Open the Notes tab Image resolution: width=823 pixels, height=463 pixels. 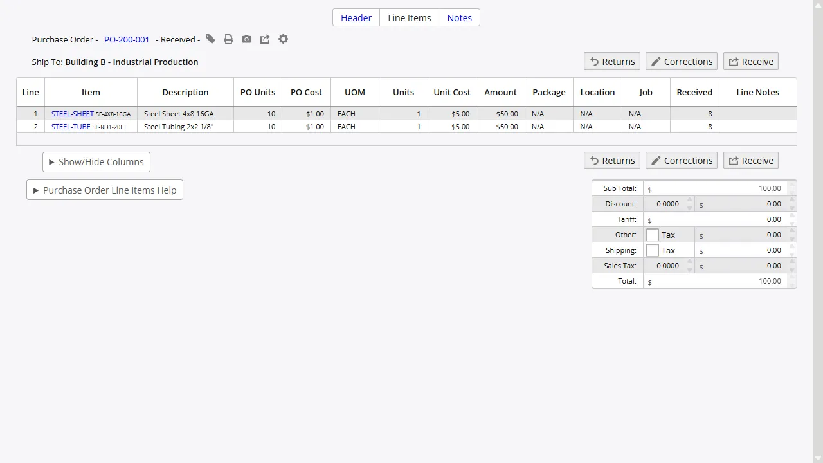click(460, 18)
